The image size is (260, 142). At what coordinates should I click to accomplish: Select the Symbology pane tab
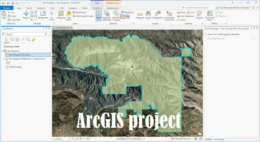[219, 139]
